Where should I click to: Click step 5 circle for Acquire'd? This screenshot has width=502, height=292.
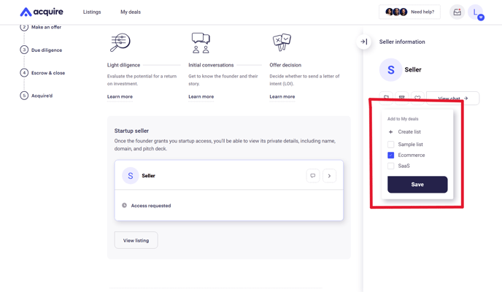[x=24, y=96]
